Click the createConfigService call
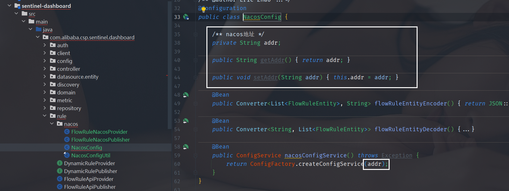Screen dimensions: 509x191 point(331,164)
